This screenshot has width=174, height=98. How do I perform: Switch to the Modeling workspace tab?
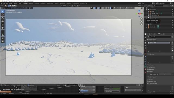click(x=31, y=4)
